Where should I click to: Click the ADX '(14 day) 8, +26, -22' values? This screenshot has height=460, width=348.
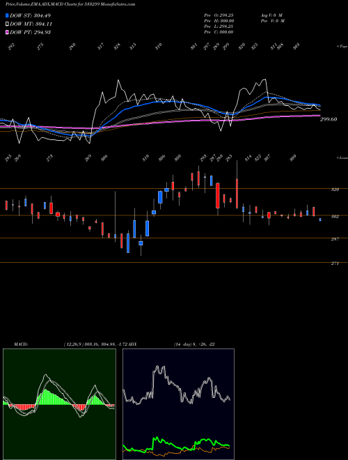[194, 344]
